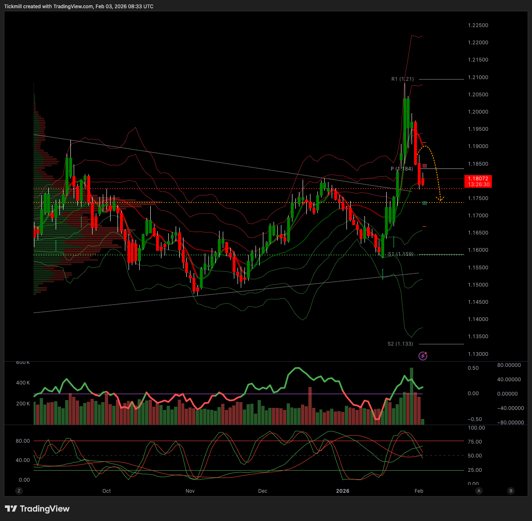The image size is (532, 521).
Task: Click the Nov label on time axis
Action: click(x=190, y=491)
